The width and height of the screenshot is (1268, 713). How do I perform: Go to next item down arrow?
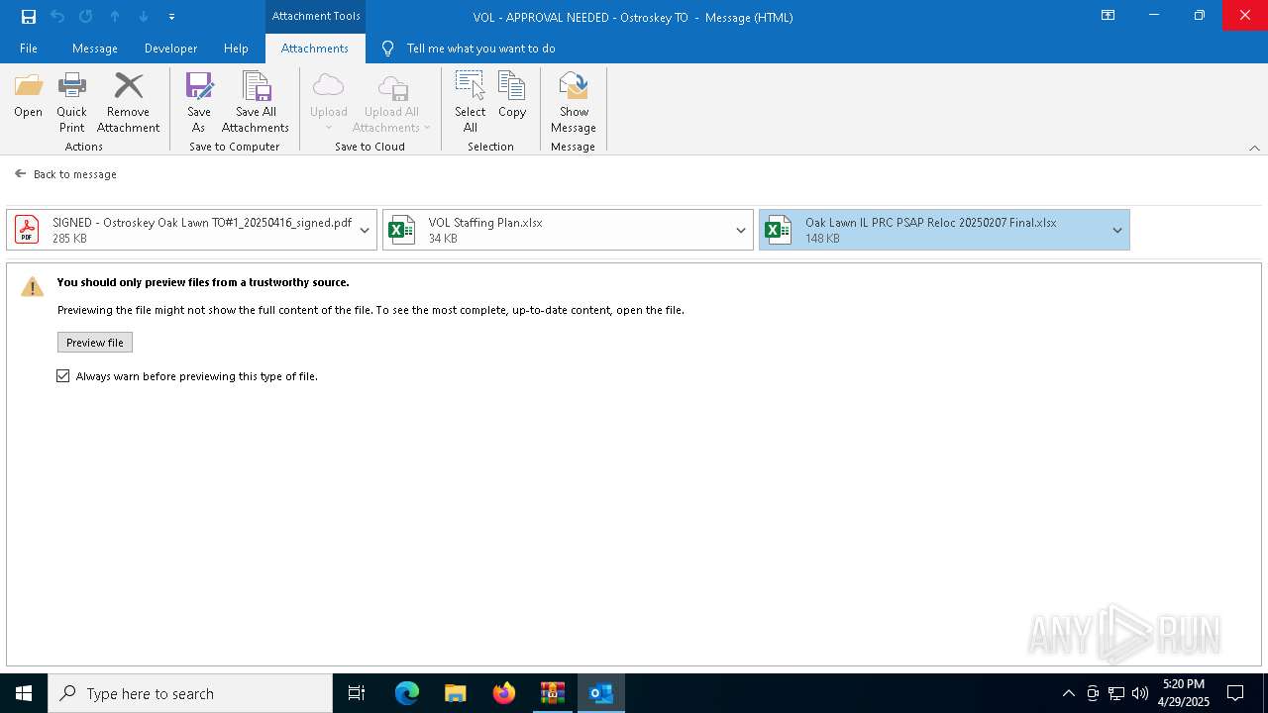point(144,16)
